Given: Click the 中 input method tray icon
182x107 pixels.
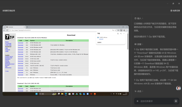Looking at the screenshot, I should pos(114,94).
